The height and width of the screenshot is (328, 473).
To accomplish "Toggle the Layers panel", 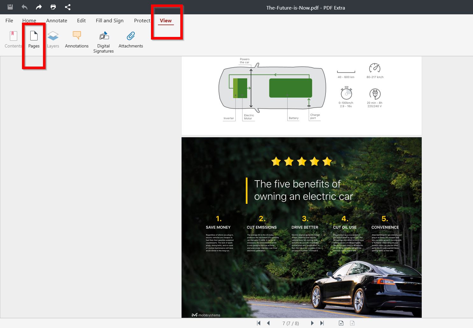I will coord(53,38).
